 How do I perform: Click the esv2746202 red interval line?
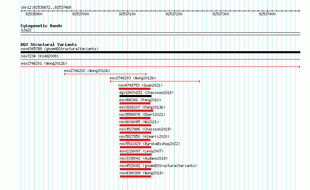coord(106,74)
